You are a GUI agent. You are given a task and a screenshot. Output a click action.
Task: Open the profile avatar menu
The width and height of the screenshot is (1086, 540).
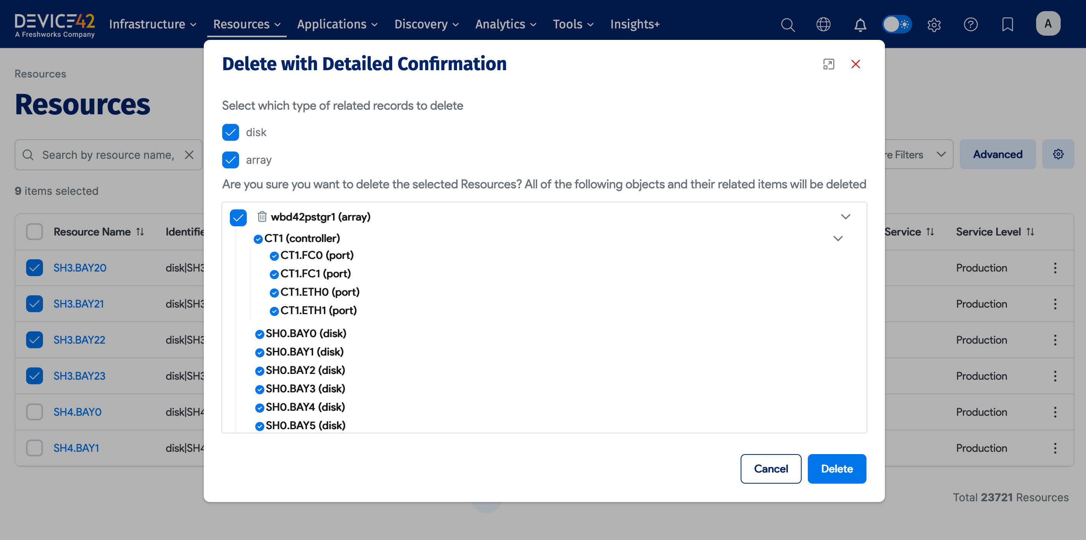point(1048,24)
